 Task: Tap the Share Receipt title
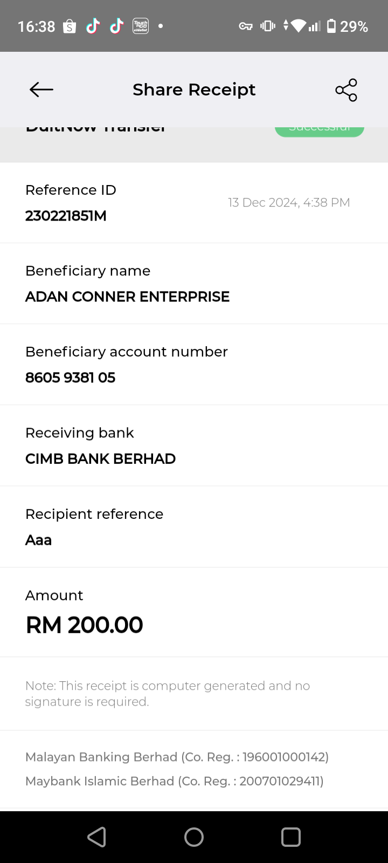[x=194, y=90]
